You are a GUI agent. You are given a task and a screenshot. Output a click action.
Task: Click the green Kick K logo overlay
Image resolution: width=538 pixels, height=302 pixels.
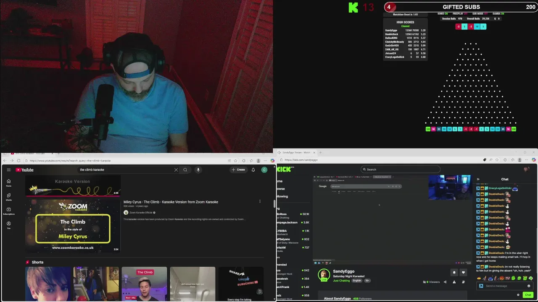(353, 7)
